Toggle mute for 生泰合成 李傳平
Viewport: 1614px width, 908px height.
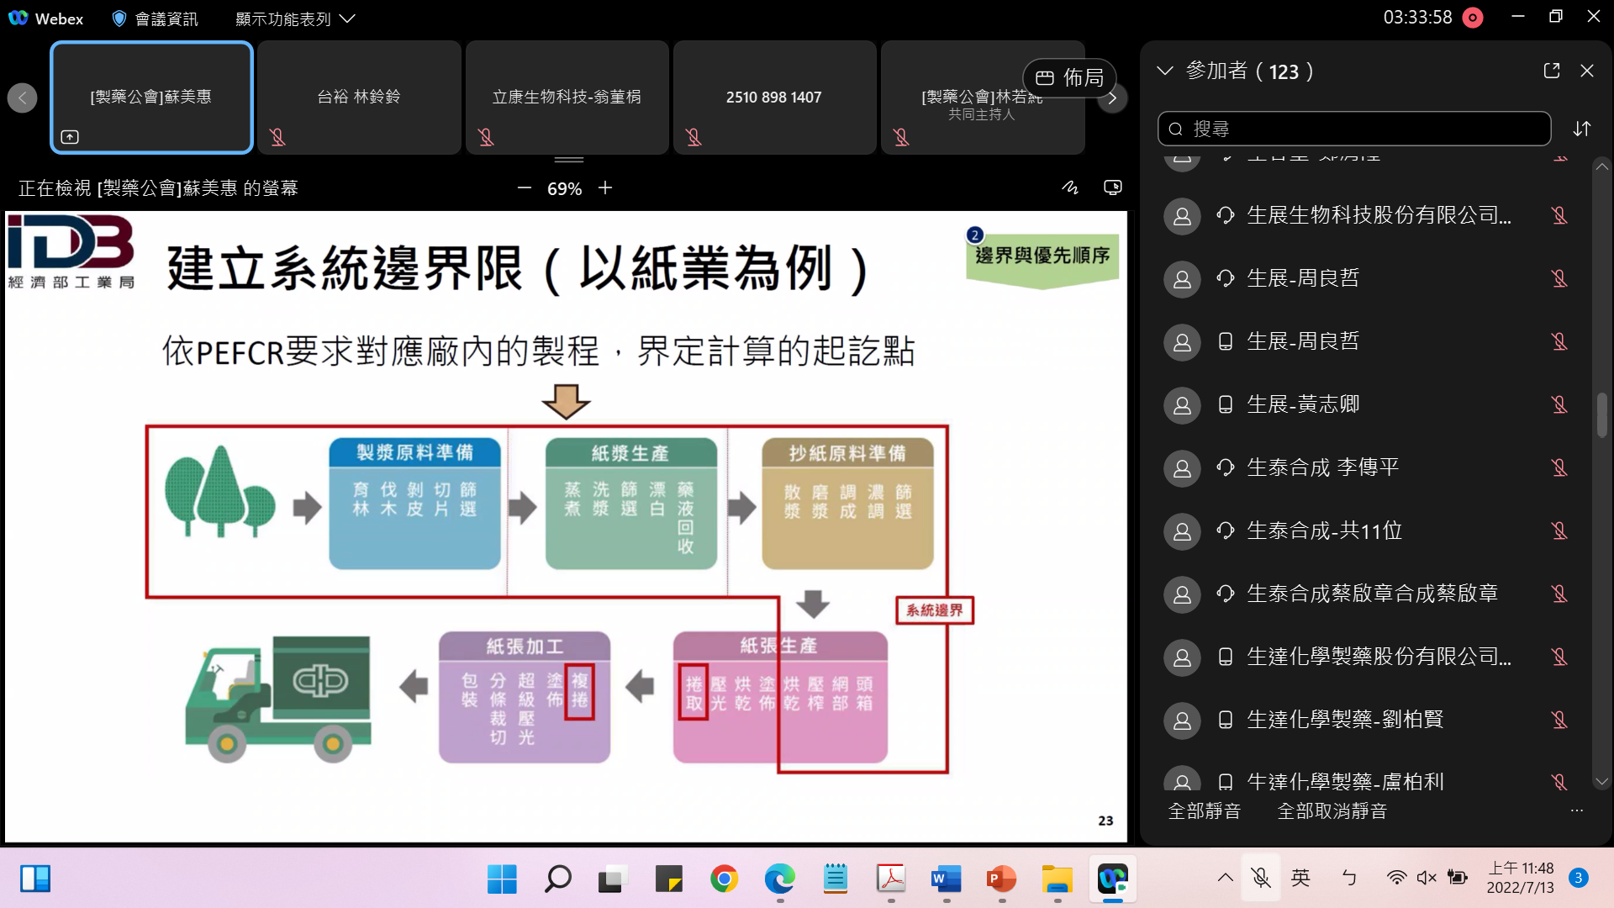pyautogui.click(x=1560, y=468)
